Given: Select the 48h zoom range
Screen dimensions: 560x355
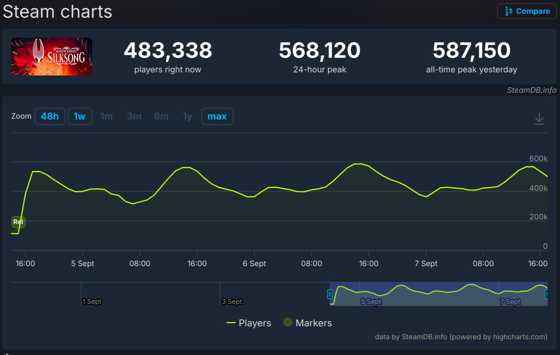Looking at the screenshot, I should tap(50, 116).
